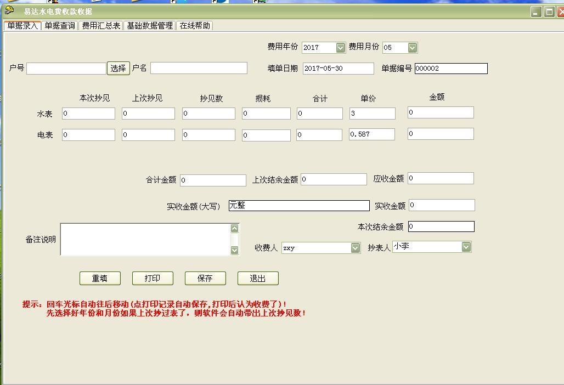
Task: Click 水表 上次抄见 field
Action: point(148,113)
